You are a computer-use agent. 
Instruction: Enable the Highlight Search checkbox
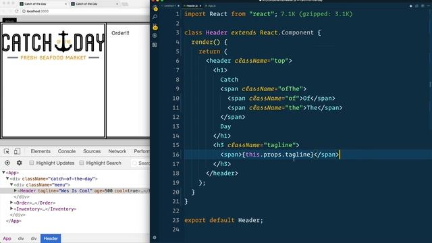coord(82,163)
